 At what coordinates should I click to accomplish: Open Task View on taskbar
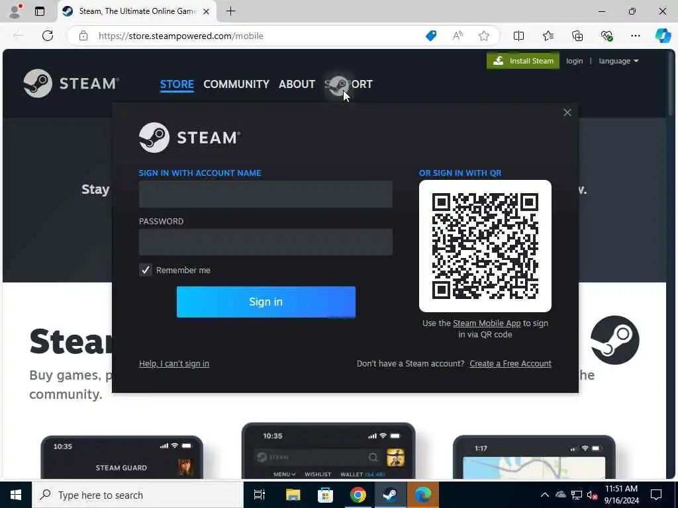[260, 495]
